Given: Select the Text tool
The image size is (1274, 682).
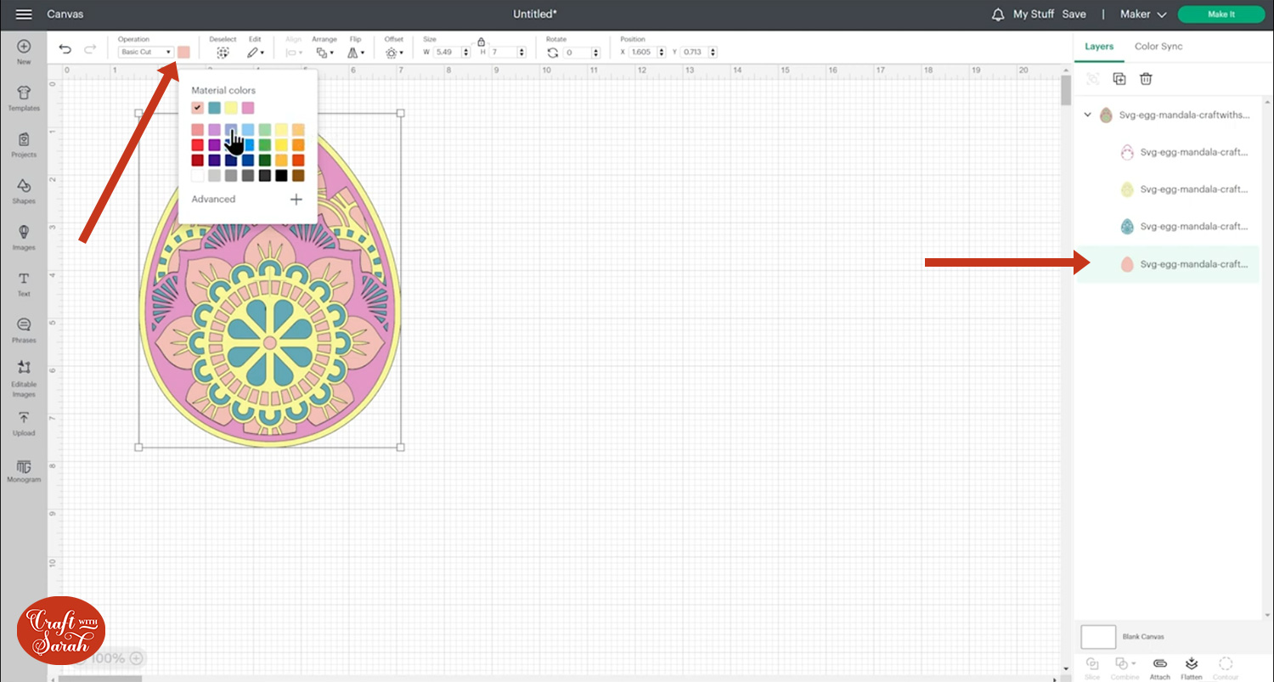Looking at the screenshot, I should [x=24, y=284].
